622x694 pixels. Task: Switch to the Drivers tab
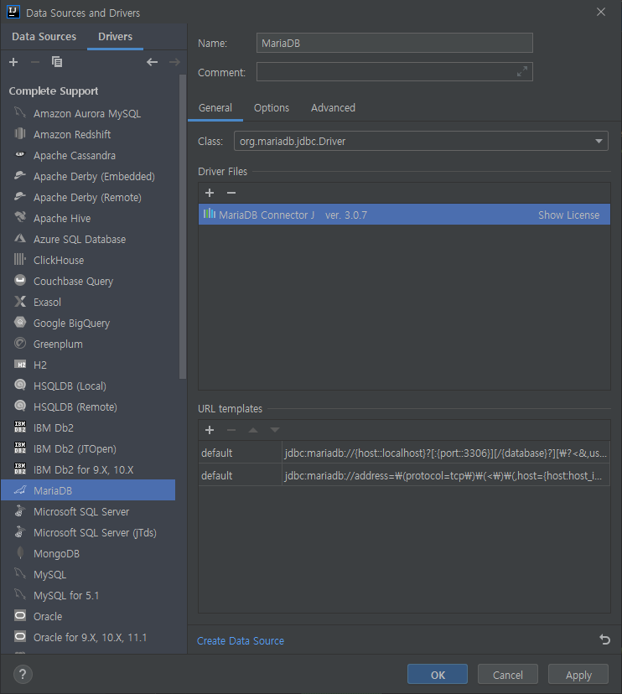[x=115, y=36]
